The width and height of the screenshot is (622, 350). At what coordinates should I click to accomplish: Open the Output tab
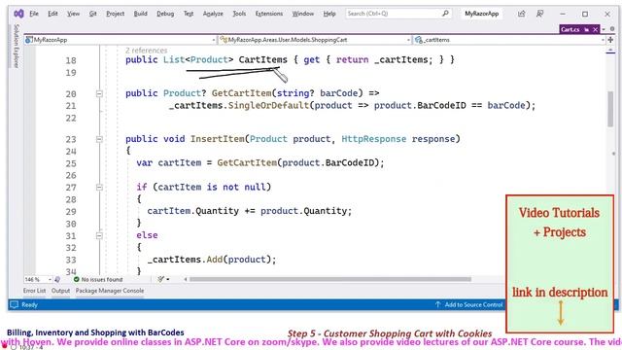[x=60, y=291]
